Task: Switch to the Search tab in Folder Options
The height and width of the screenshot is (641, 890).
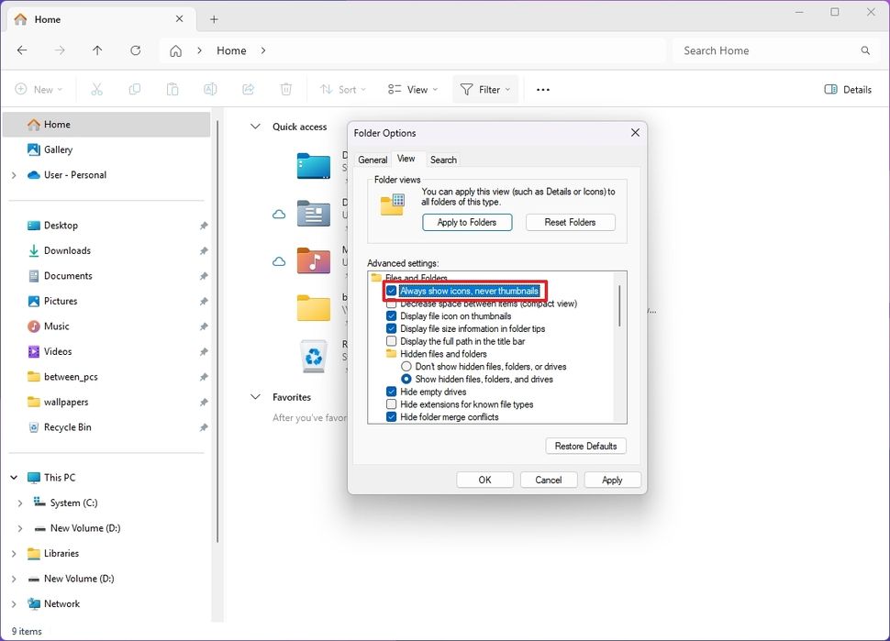Action: tap(443, 159)
